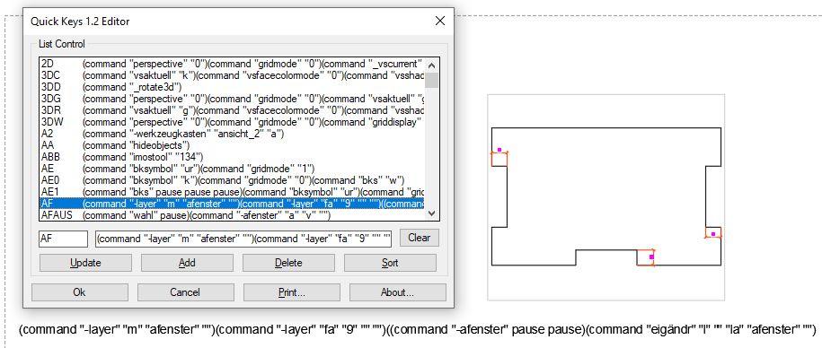822x348 pixels.
Task: Select the AA hideobjects list entry
Action: 233,145
